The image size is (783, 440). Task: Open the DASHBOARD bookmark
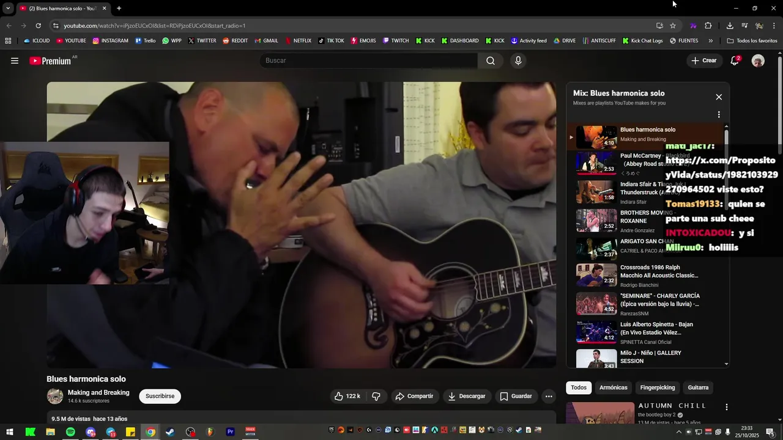point(459,41)
